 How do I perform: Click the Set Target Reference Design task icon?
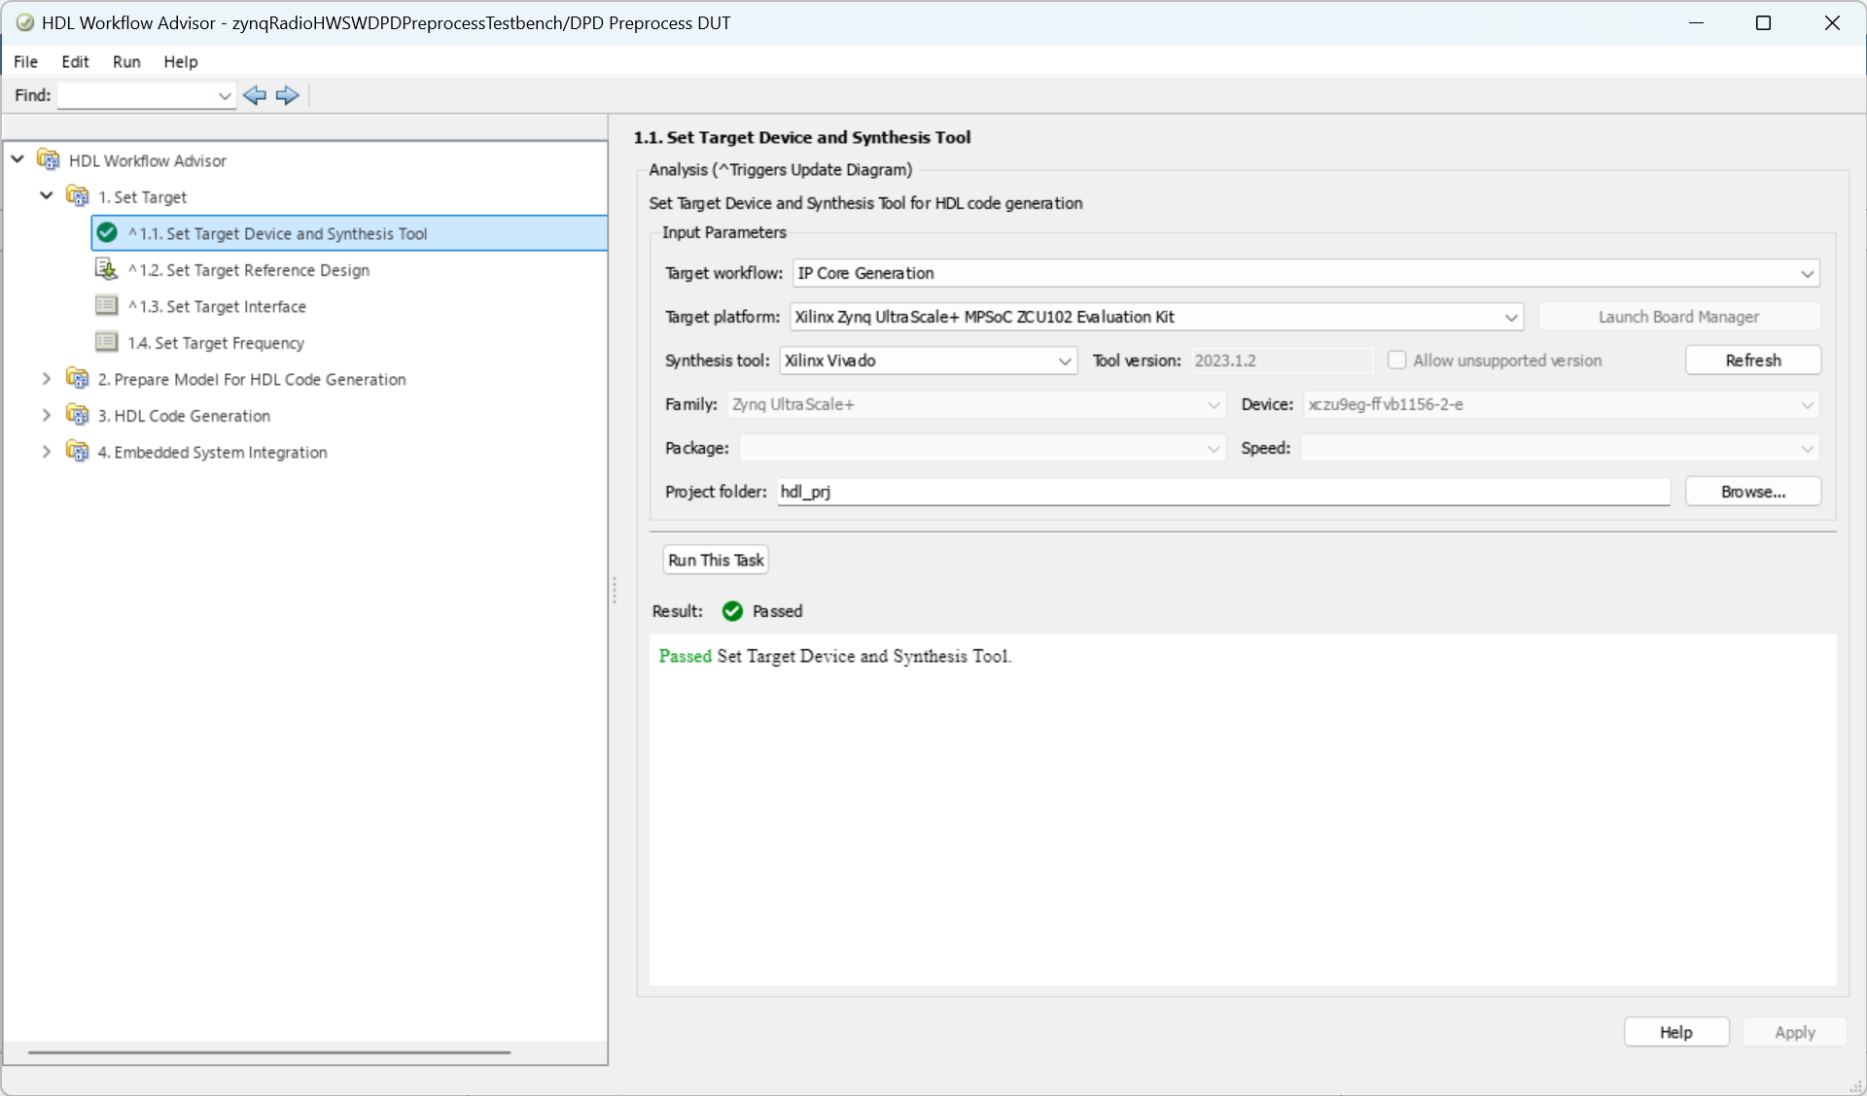[x=106, y=269]
